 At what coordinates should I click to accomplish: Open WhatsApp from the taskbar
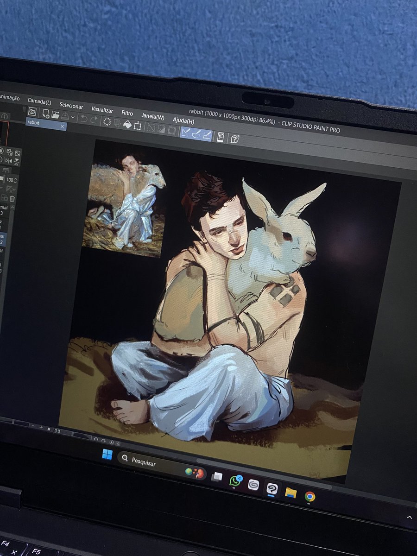pos(235,480)
